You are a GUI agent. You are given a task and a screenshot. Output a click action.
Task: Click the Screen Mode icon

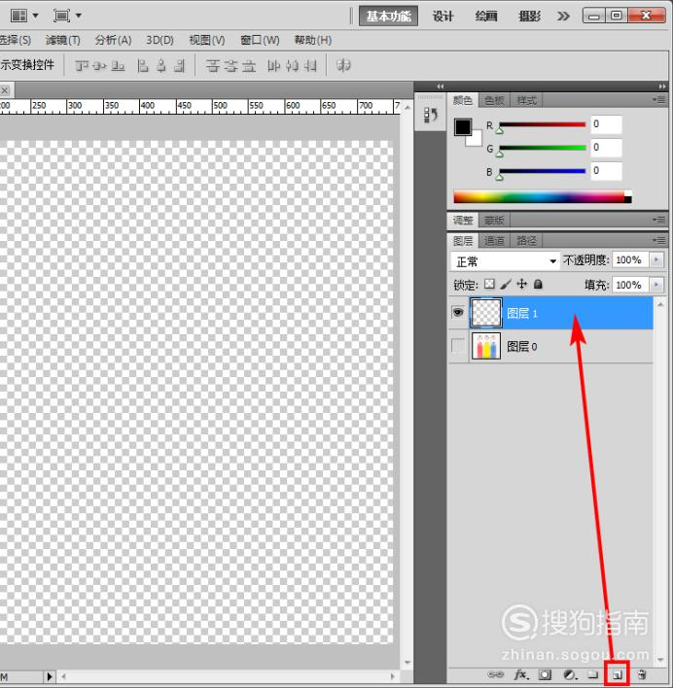pos(61,16)
